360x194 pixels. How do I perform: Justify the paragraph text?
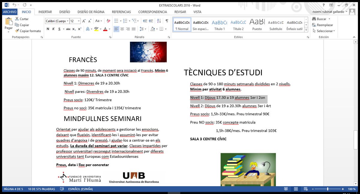(x=133, y=29)
